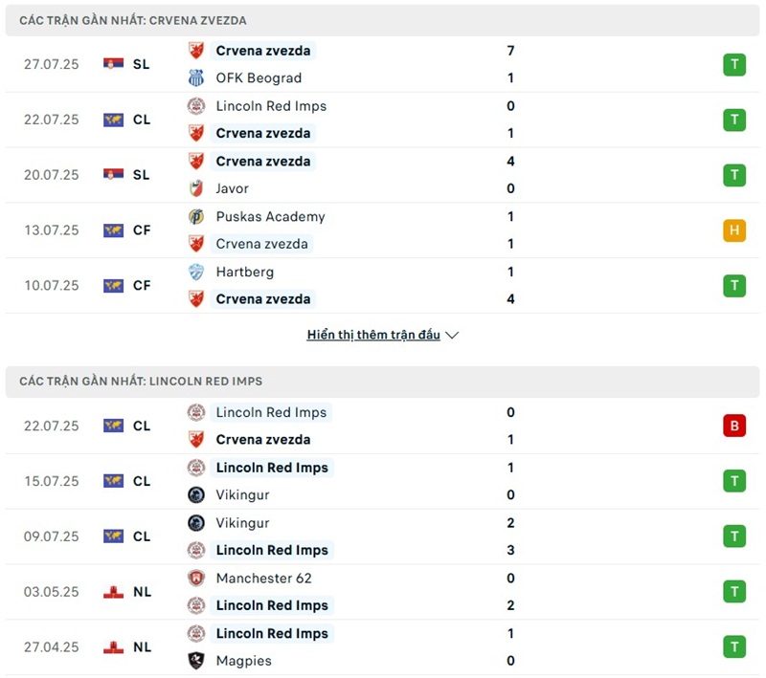Click the Magpies club logo icon
Image resolution: width=766 pixels, height=678 pixels.
pyautogui.click(x=196, y=661)
